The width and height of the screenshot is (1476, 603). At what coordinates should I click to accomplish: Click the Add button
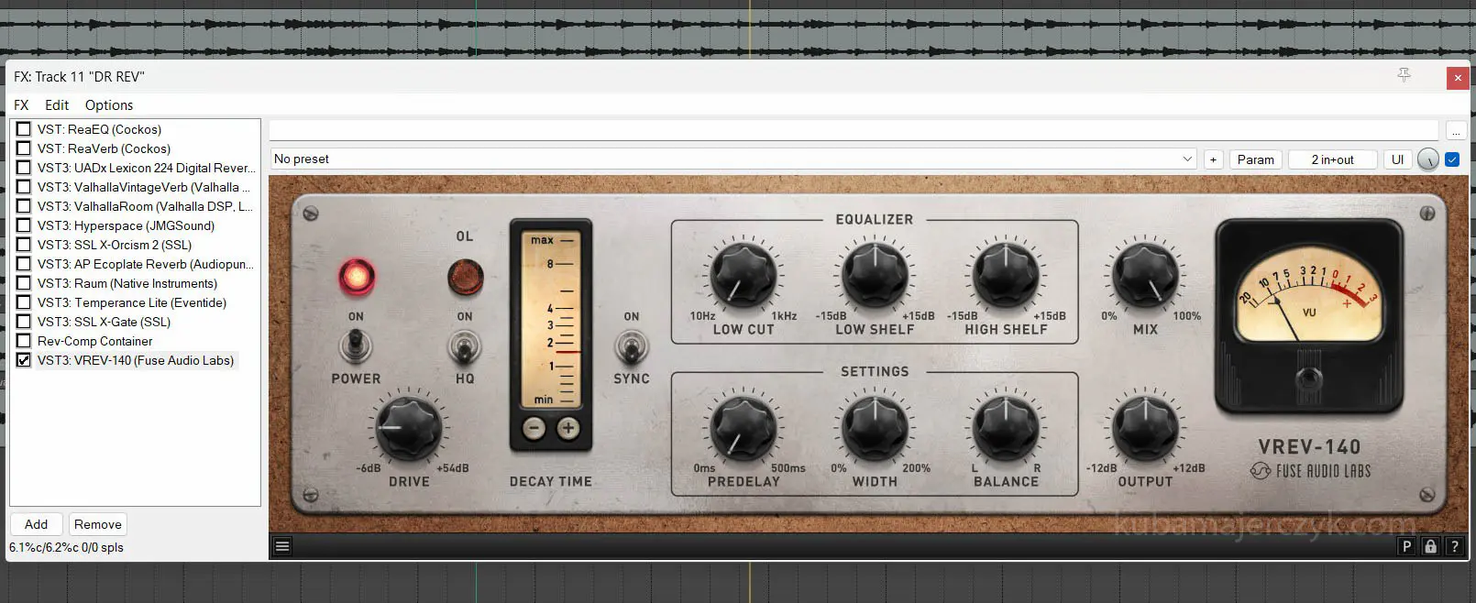tap(37, 524)
